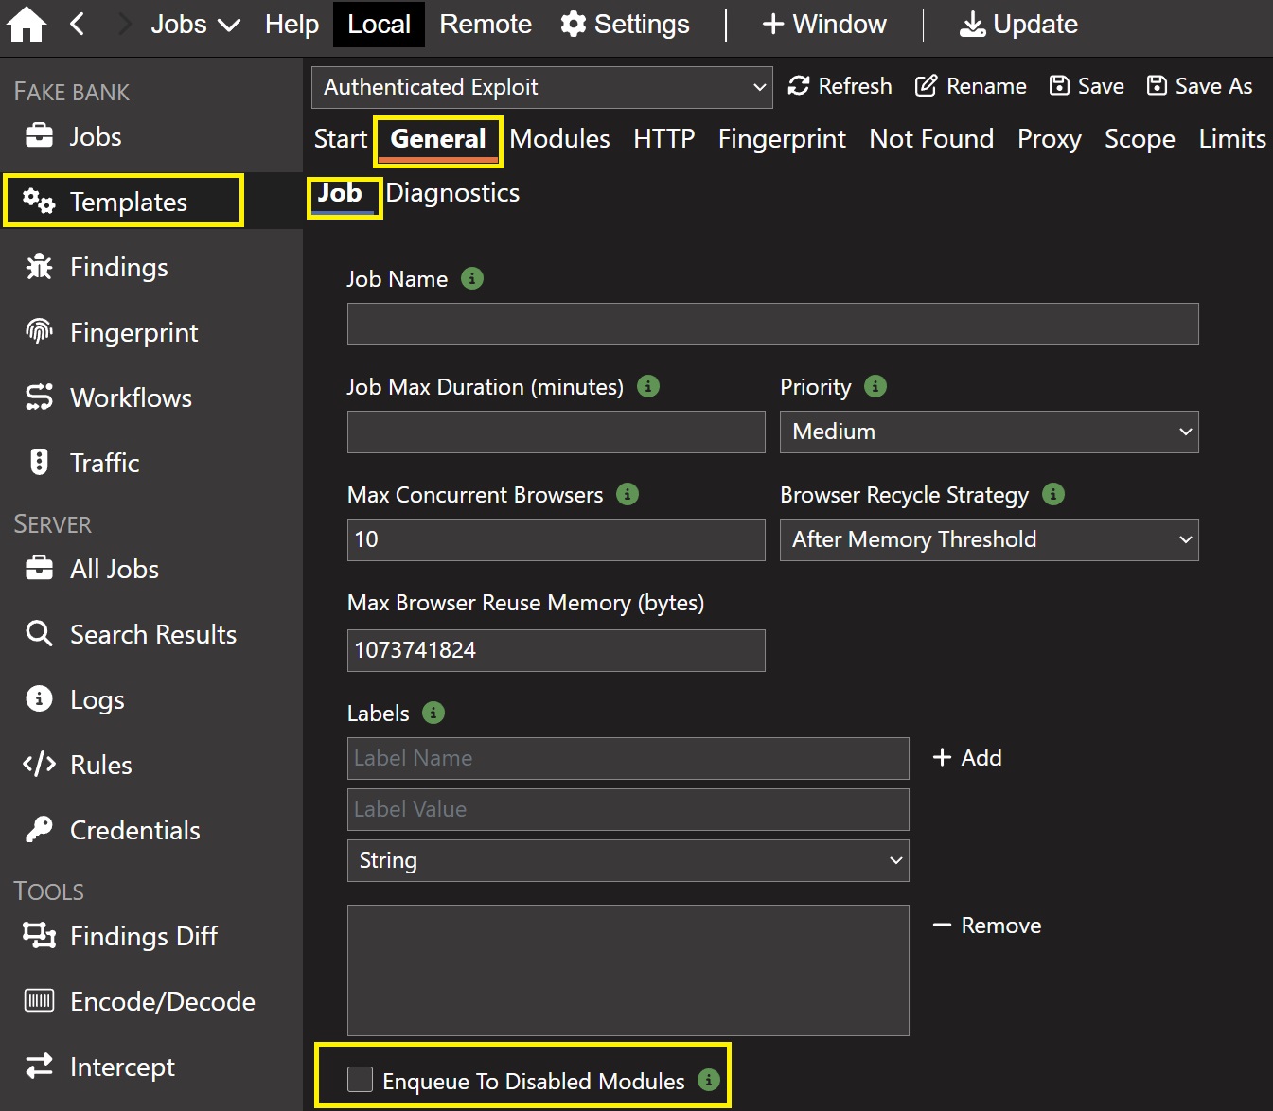Switch to the Modules tab
Image resolution: width=1273 pixels, height=1111 pixels.
click(559, 139)
